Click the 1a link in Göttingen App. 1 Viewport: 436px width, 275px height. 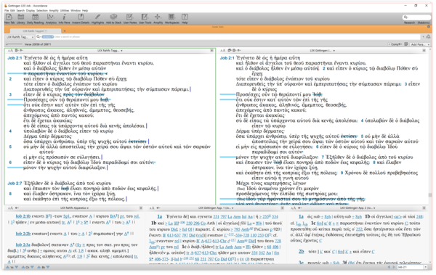pyautogui.click(x=160, y=217)
